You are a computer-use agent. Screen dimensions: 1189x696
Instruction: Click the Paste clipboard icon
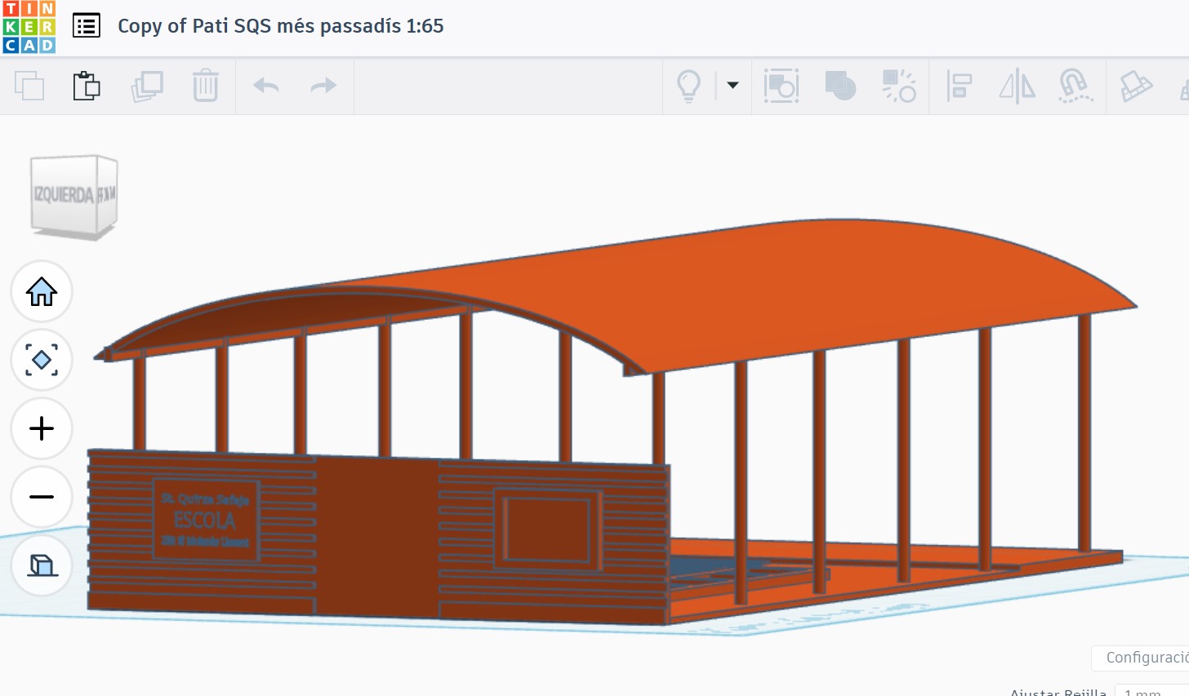87,86
